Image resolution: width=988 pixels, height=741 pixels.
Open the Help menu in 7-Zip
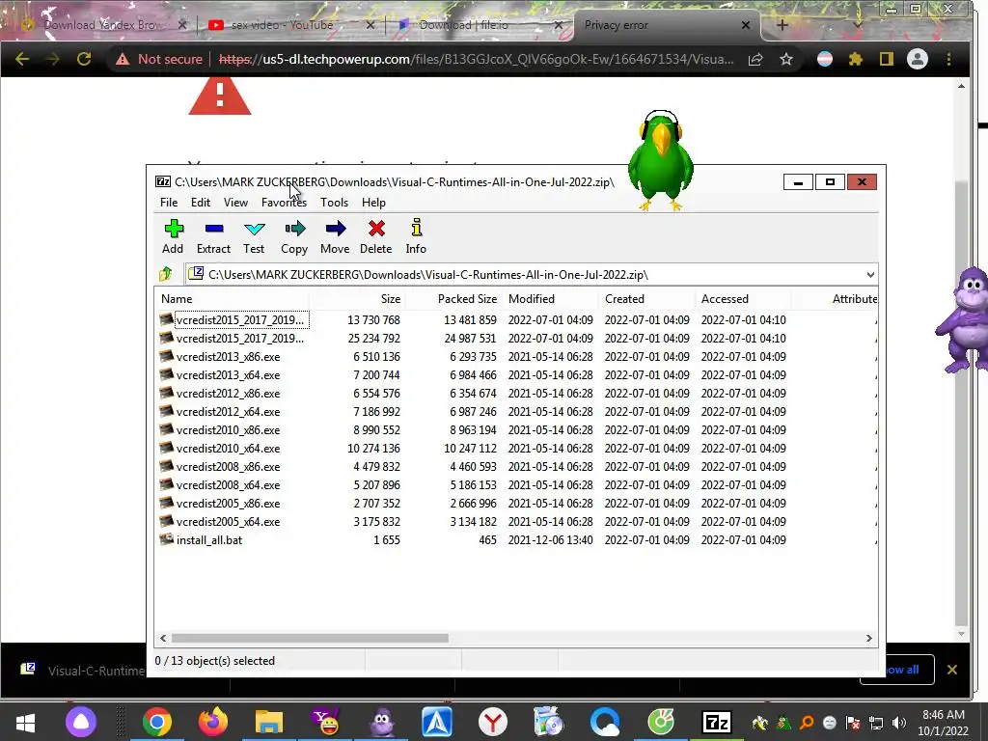coord(373,203)
